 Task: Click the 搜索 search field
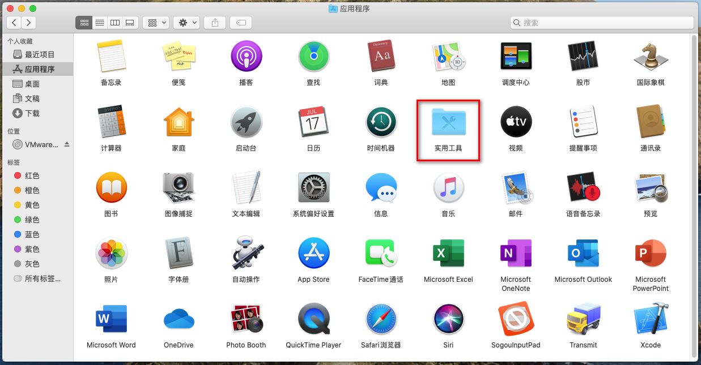602,23
